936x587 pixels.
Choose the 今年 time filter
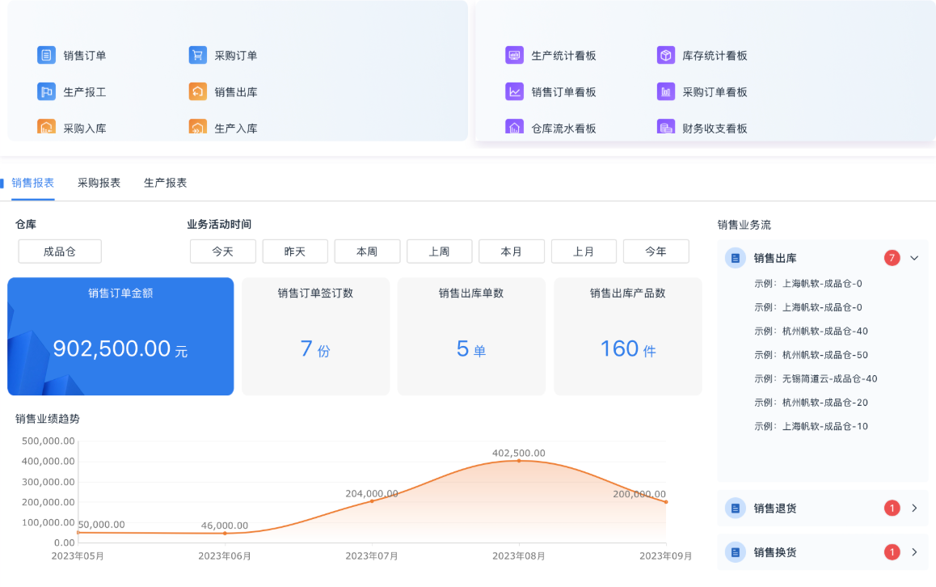[x=656, y=251]
